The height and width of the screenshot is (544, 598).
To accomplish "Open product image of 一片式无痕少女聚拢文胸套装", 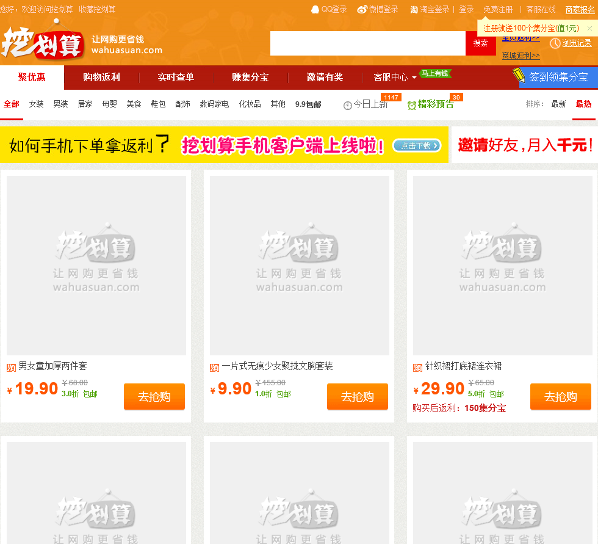I will tap(300, 266).
